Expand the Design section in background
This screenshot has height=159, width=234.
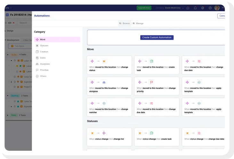[x=5, y=31]
